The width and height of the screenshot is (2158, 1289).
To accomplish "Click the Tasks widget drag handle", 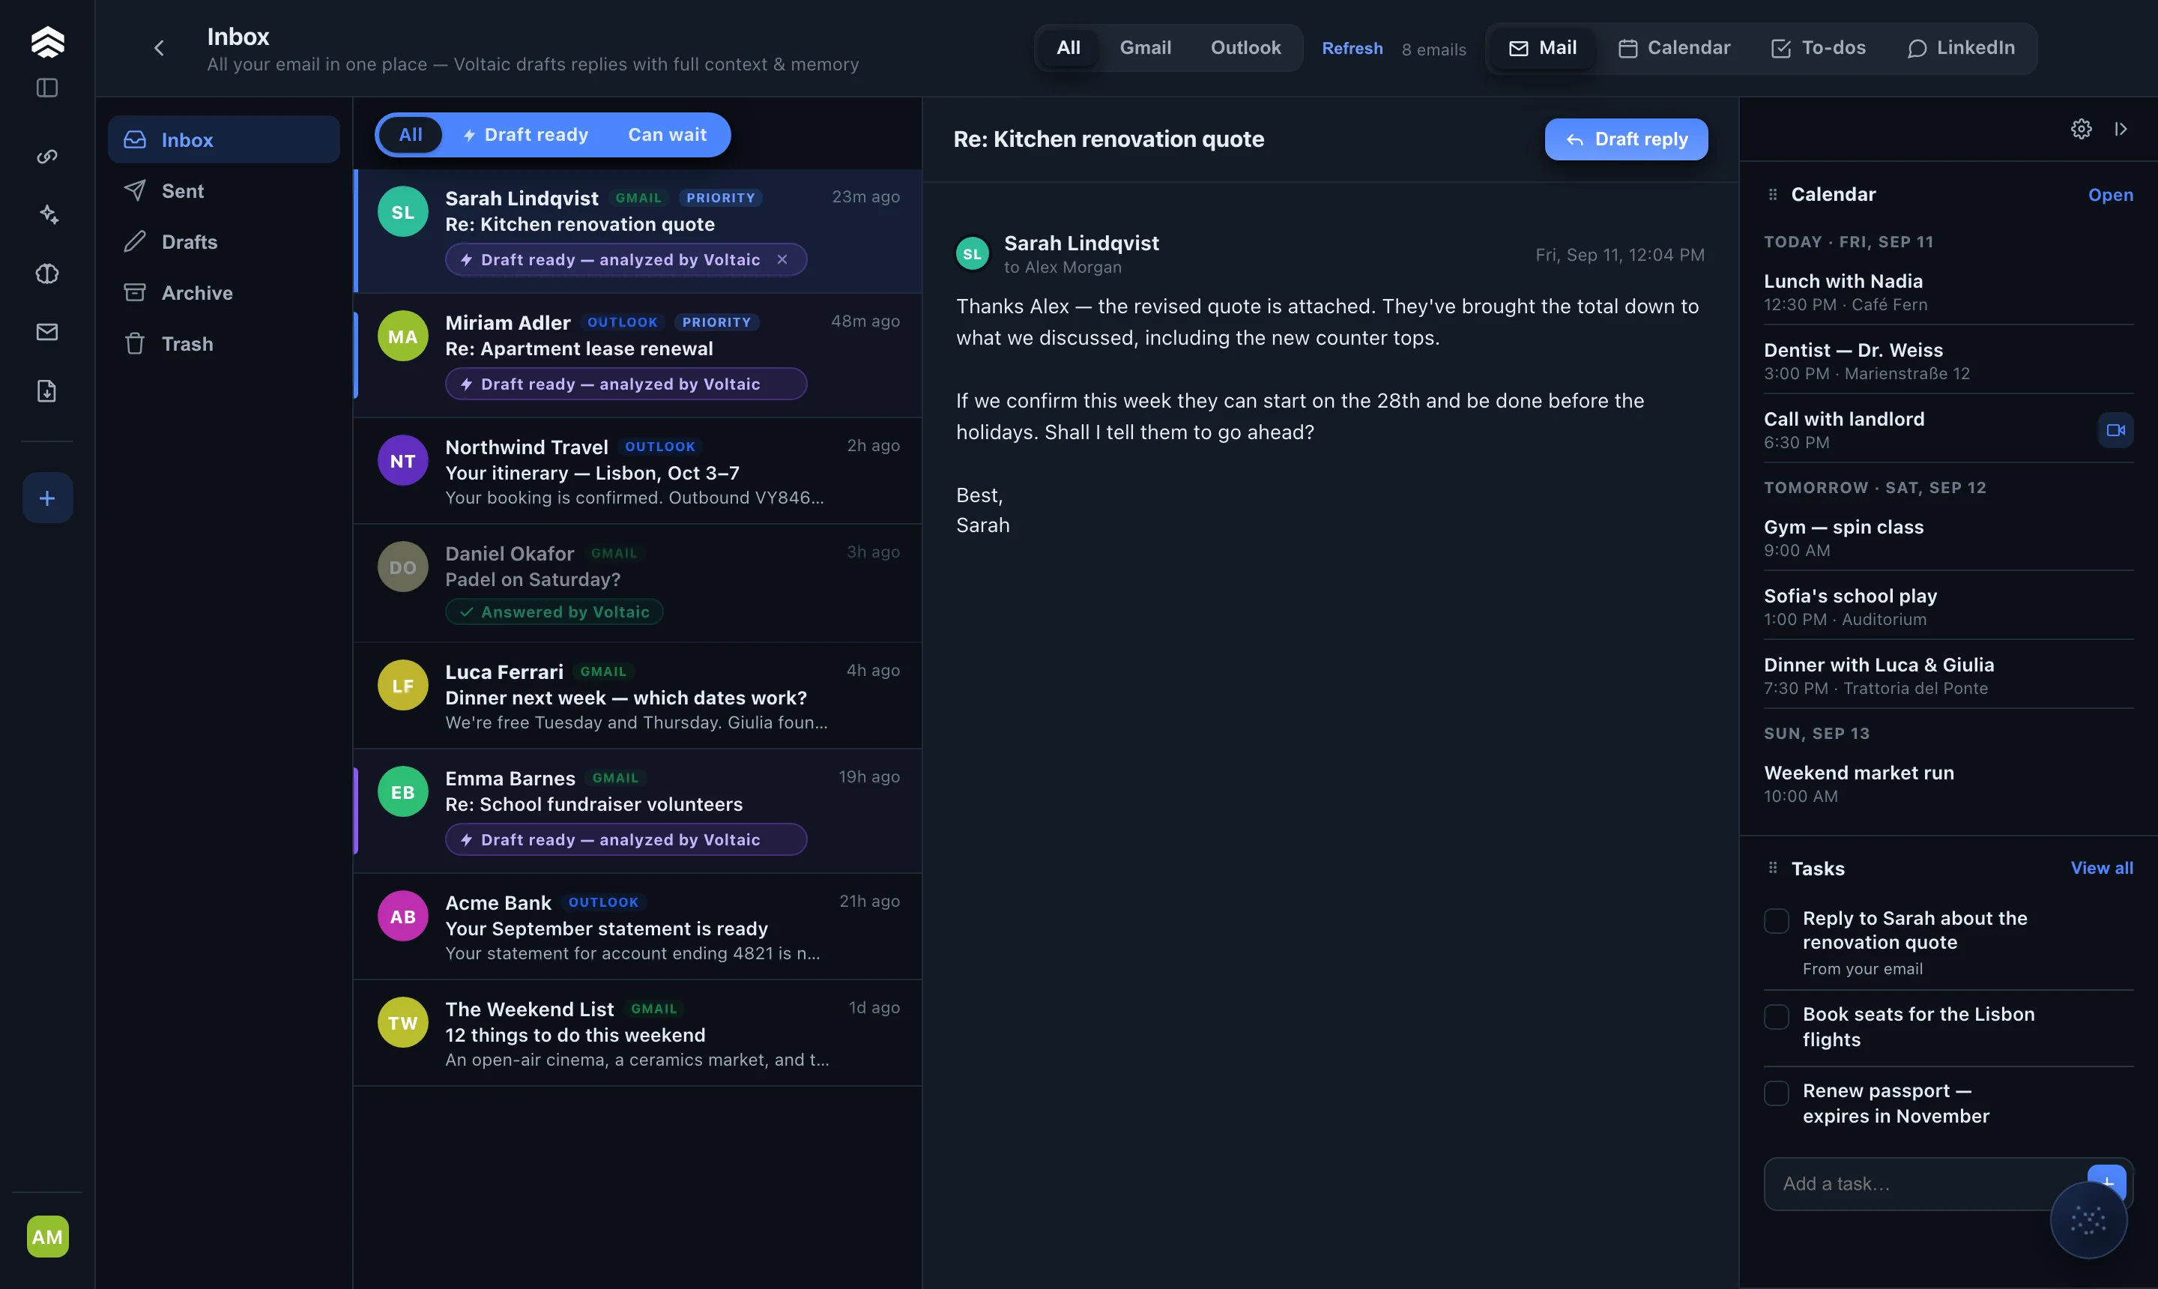I will 1772,868.
